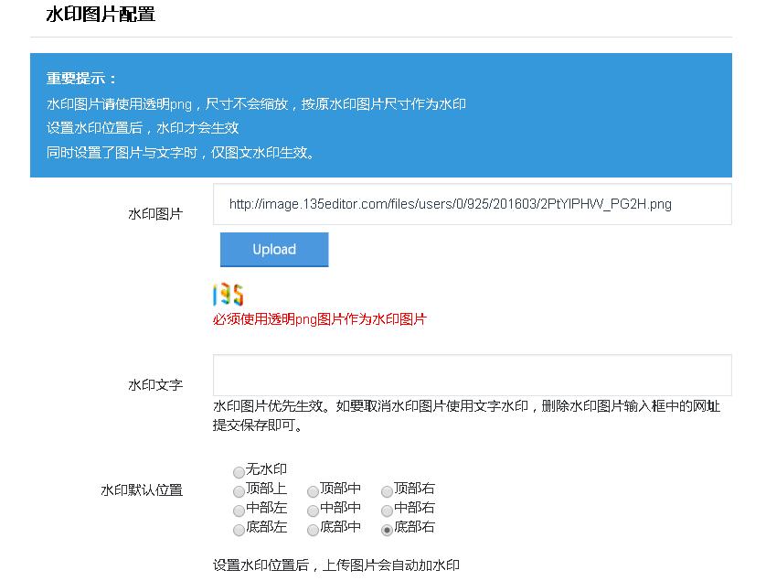Select the 无水印 radio button

(237, 469)
